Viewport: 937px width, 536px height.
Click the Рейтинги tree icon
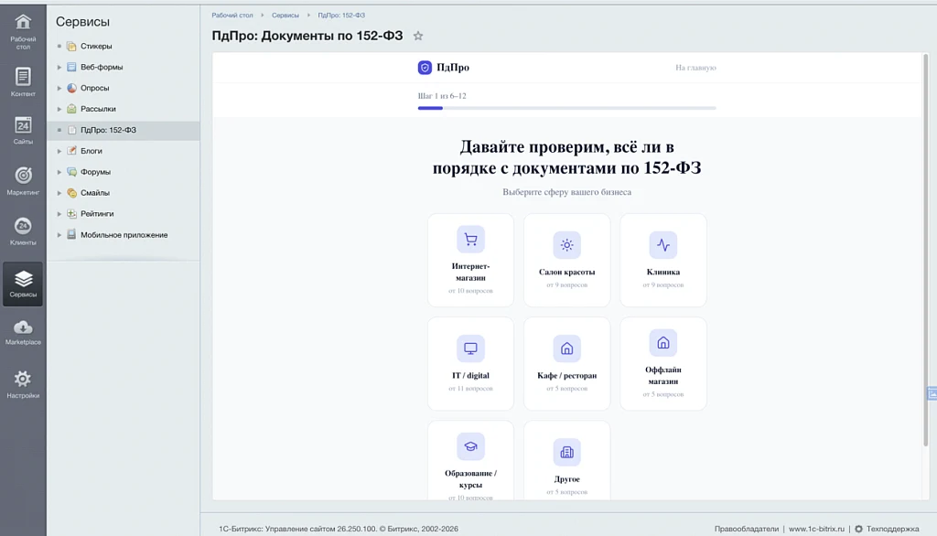71,213
